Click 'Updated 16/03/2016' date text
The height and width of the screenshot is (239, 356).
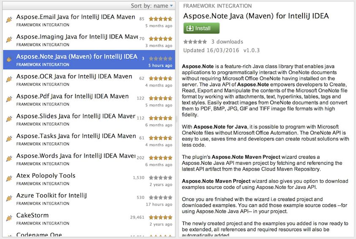[x=211, y=50]
